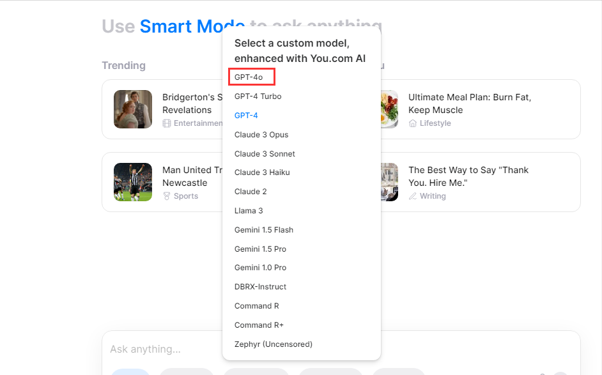Click the Entertainment category icon

click(167, 123)
